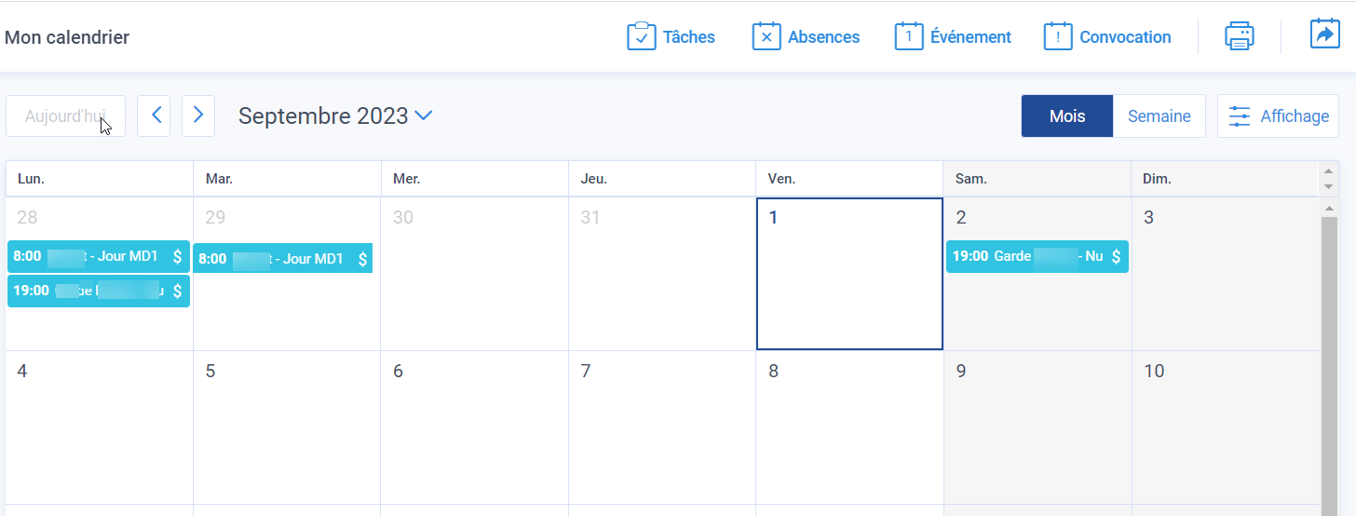Expand Septembre 2023 month dropdown
This screenshot has height=516, width=1356.
point(424,115)
